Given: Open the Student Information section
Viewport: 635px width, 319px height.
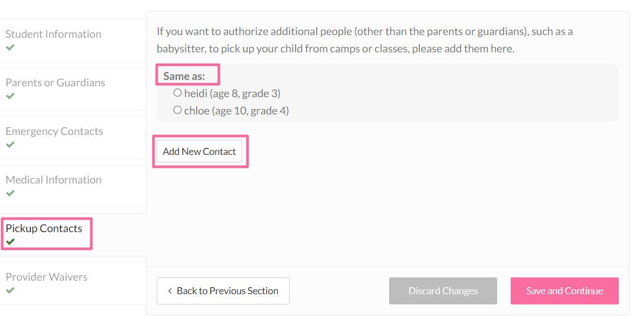Looking at the screenshot, I should (54, 34).
